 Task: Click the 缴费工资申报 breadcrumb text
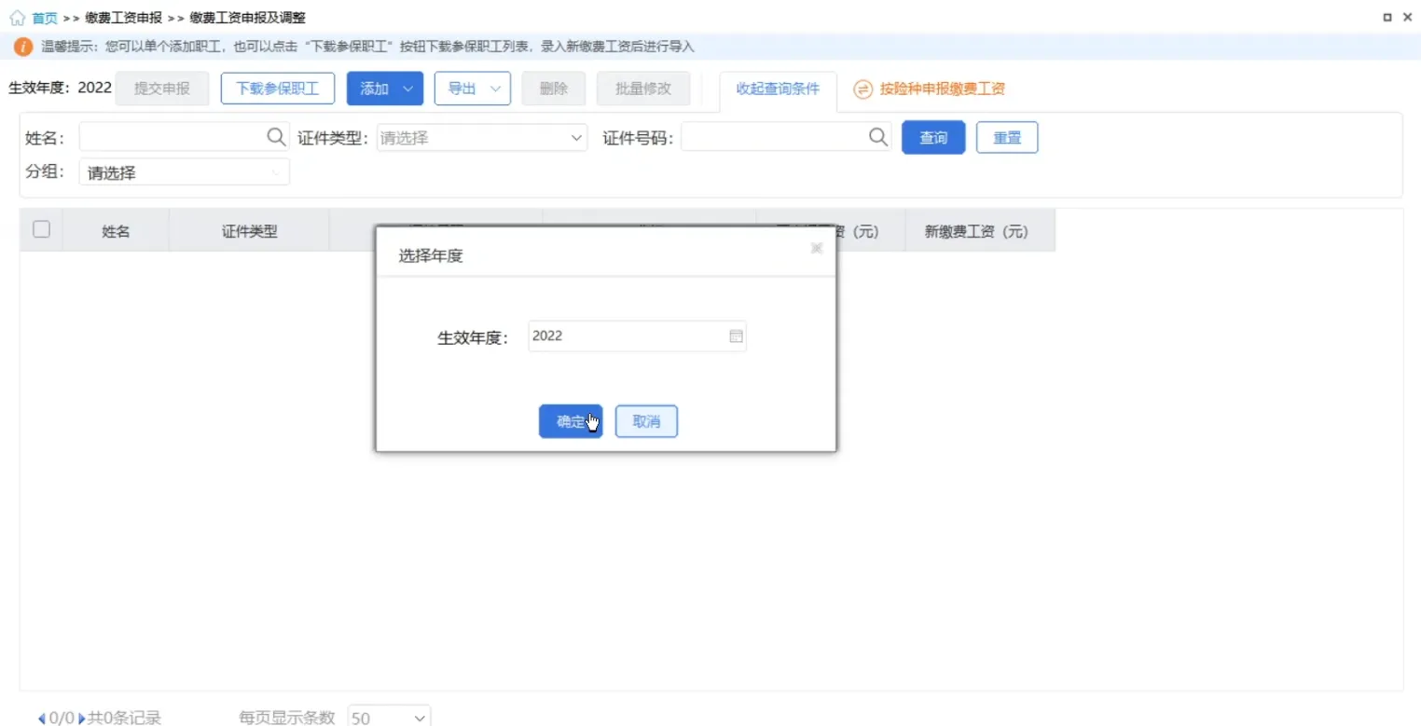[x=123, y=18]
